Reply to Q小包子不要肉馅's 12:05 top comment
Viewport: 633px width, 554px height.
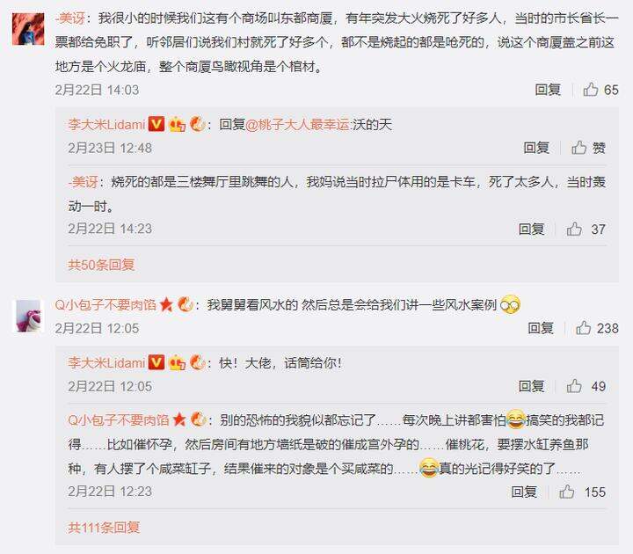541,328
